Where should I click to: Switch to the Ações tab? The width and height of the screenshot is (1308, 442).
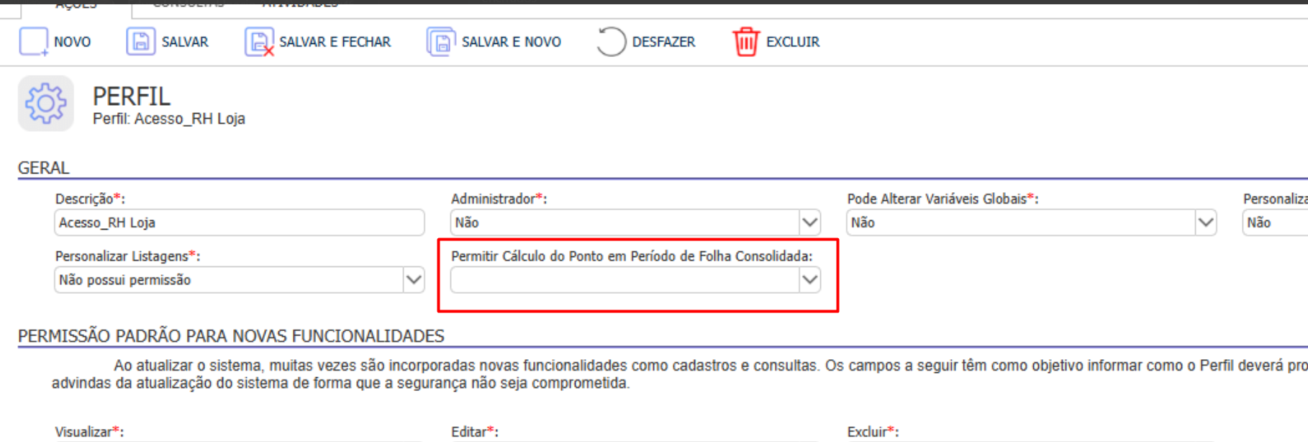point(76,5)
